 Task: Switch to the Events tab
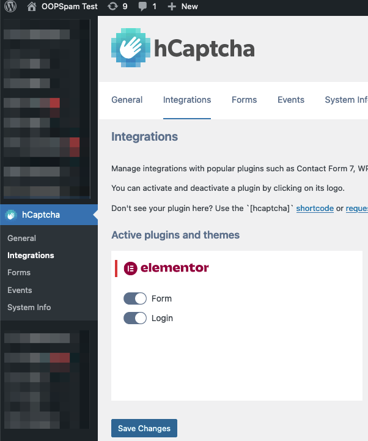coord(291,100)
